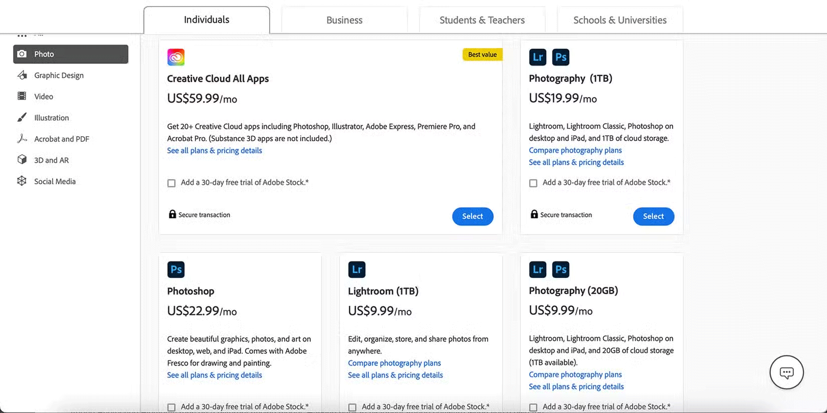Open Compare photography plans under Lightroom (1TB)
827x413 pixels.
(394, 363)
